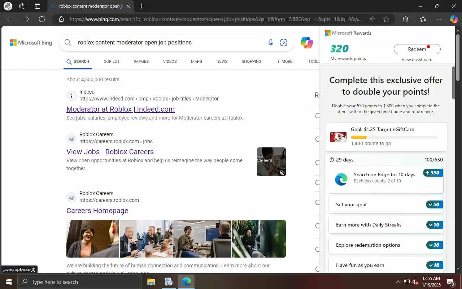Click the Indeed site favicon
462x289 pixels.
pyautogui.click(x=71, y=96)
